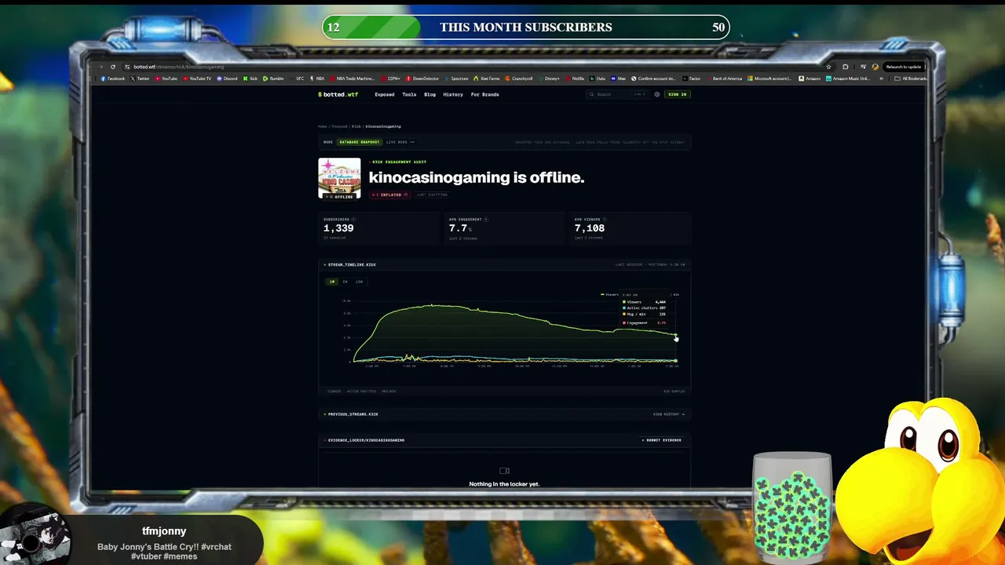The height and width of the screenshot is (565, 1005).
Task: Click the video camera icon in evidence locker
Action: pos(504,471)
